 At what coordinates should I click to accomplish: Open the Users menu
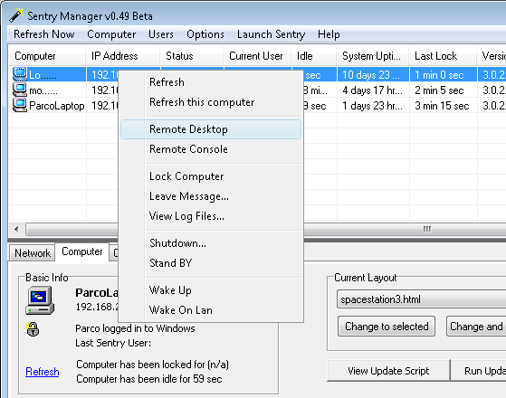(x=161, y=34)
